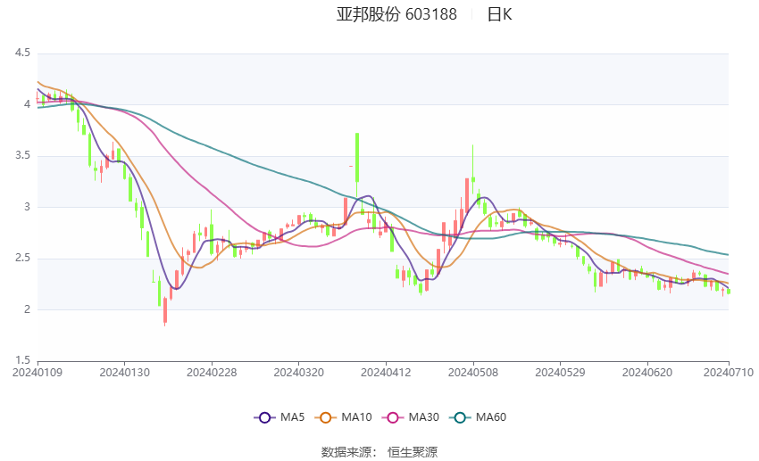The width and height of the screenshot is (759, 461).
Task: Toggle the MA60 legend series
Action: coord(478,417)
